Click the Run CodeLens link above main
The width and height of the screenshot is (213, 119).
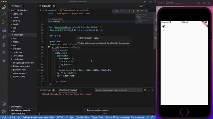pos(49,19)
